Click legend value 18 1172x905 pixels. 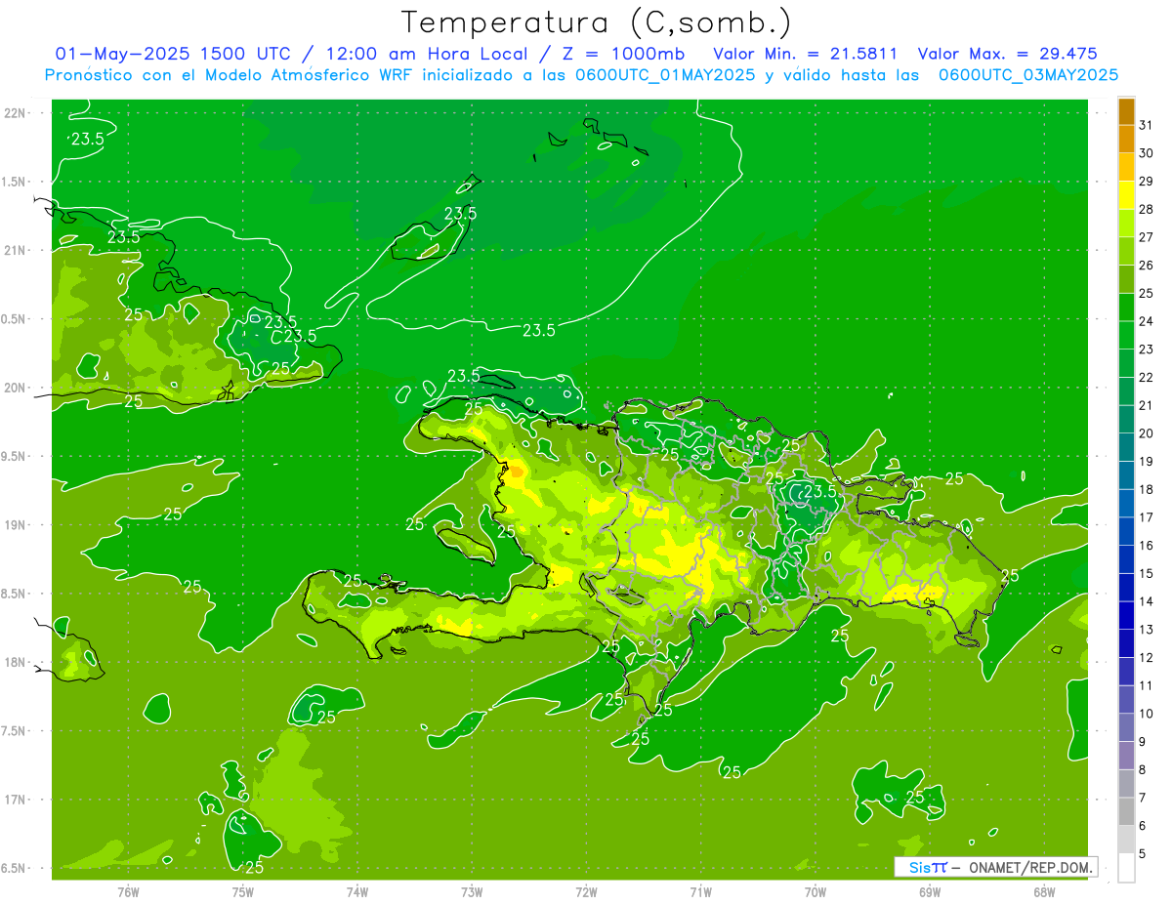click(x=1146, y=489)
